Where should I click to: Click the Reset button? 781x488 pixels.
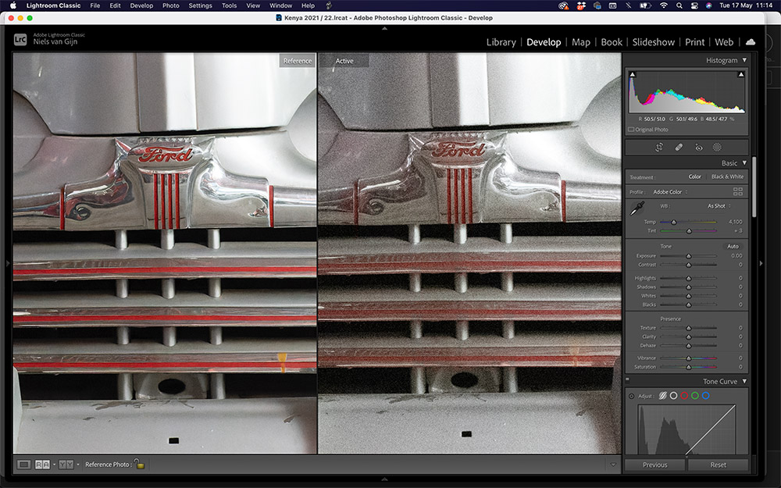pyautogui.click(x=719, y=465)
